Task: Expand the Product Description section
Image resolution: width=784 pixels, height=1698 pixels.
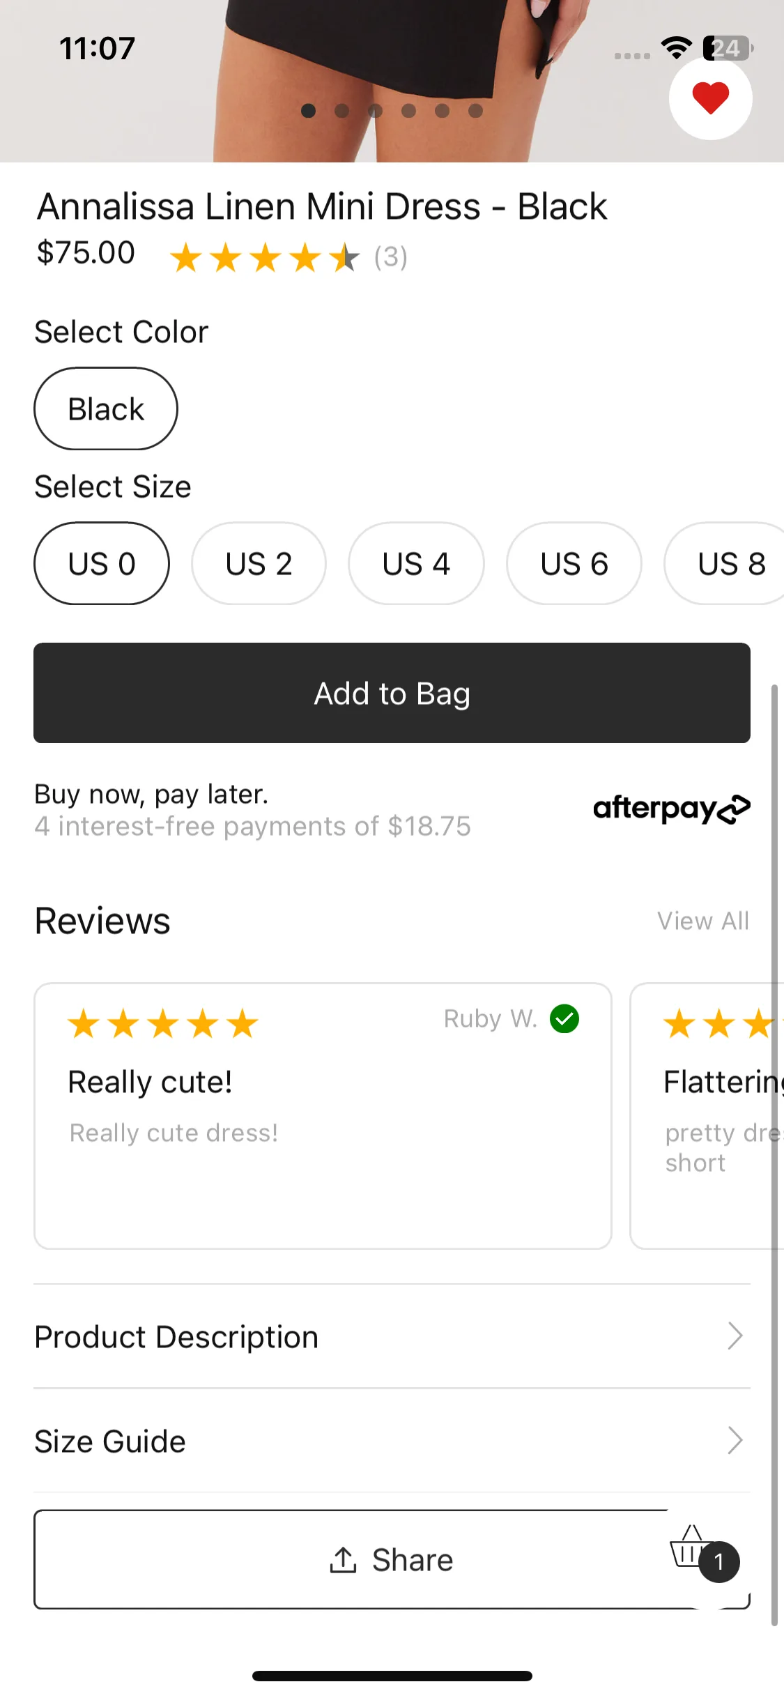Action: pyautogui.click(x=392, y=1336)
